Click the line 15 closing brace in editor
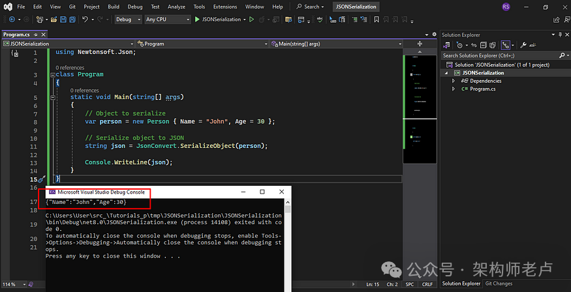 tap(57, 179)
